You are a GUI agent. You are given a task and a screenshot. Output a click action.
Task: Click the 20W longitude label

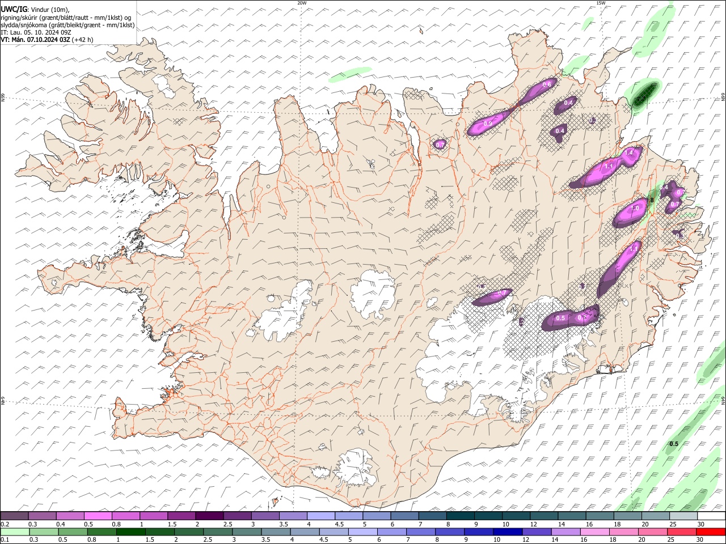302,3
